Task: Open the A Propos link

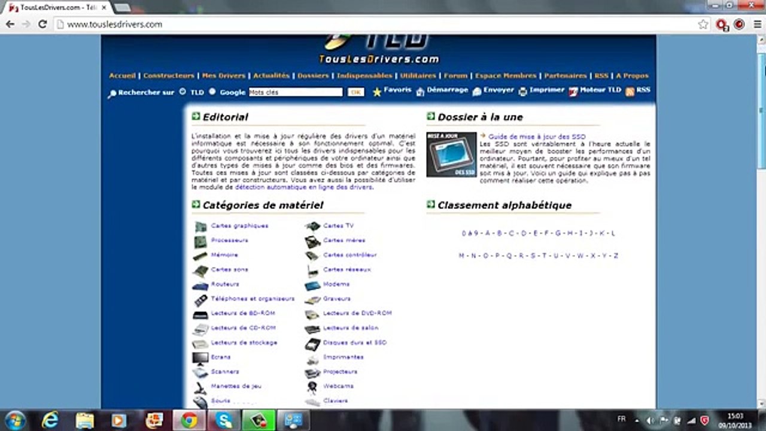Action: [x=632, y=76]
